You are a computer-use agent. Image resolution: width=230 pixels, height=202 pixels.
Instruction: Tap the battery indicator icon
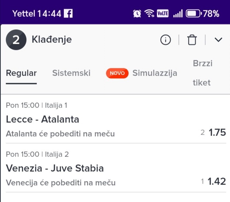194,14
